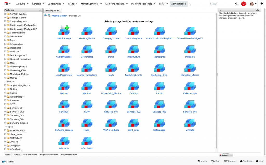Screen dimensions: 266x165
Task: Open the Marketing Responses module
Action: click(x=142, y=4)
